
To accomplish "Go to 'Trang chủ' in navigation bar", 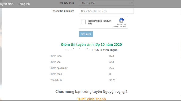I will point(24,4).
